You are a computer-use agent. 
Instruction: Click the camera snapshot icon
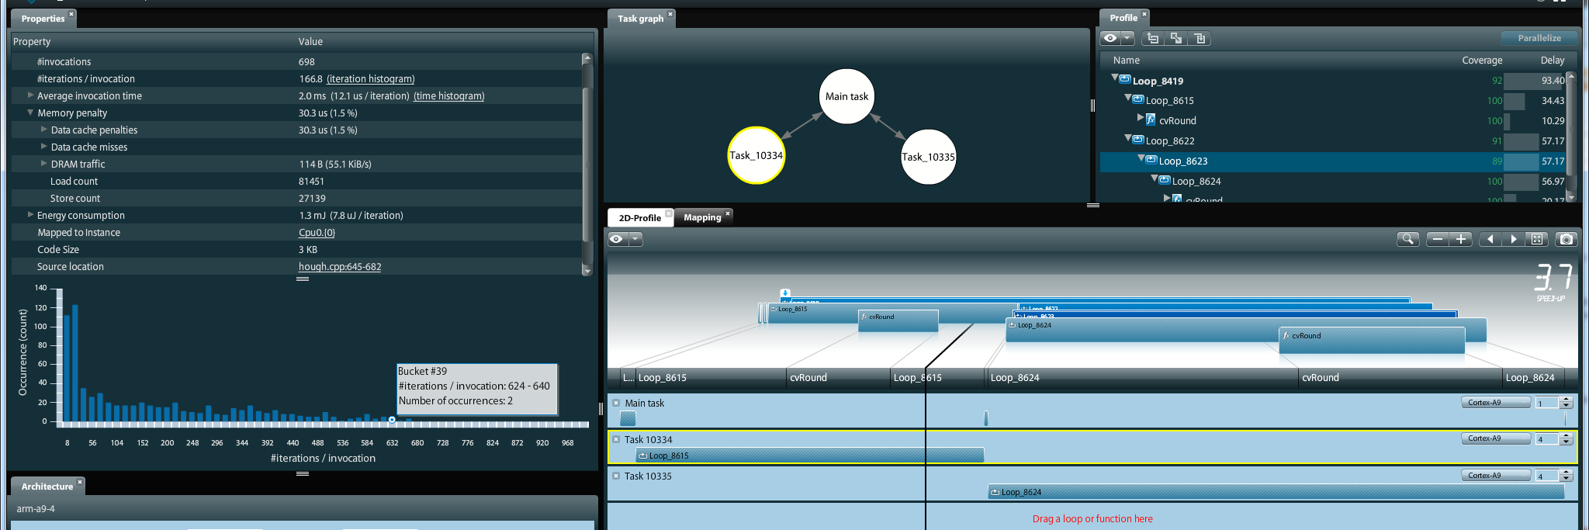tap(1566, 239)
